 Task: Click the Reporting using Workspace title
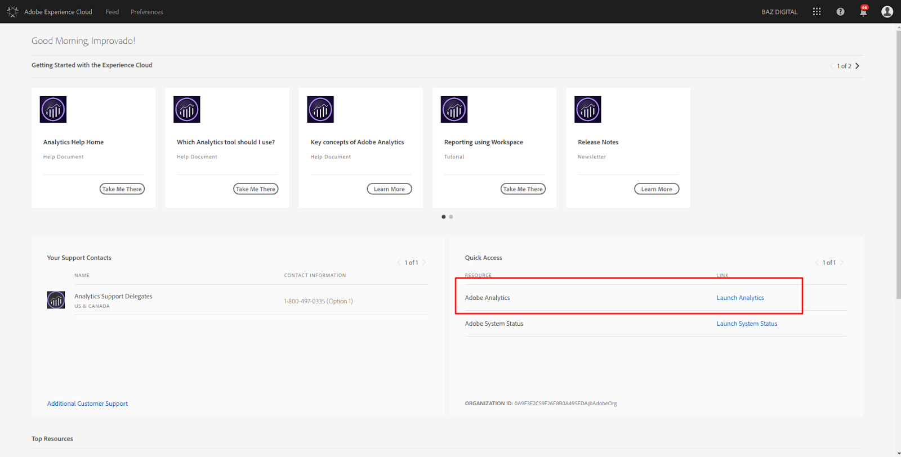(483, 142)
